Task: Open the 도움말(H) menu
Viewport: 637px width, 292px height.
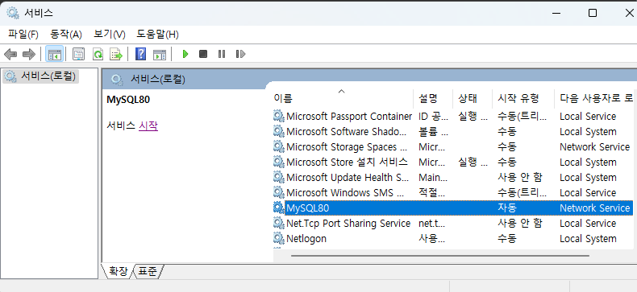Action: (157, 35)
